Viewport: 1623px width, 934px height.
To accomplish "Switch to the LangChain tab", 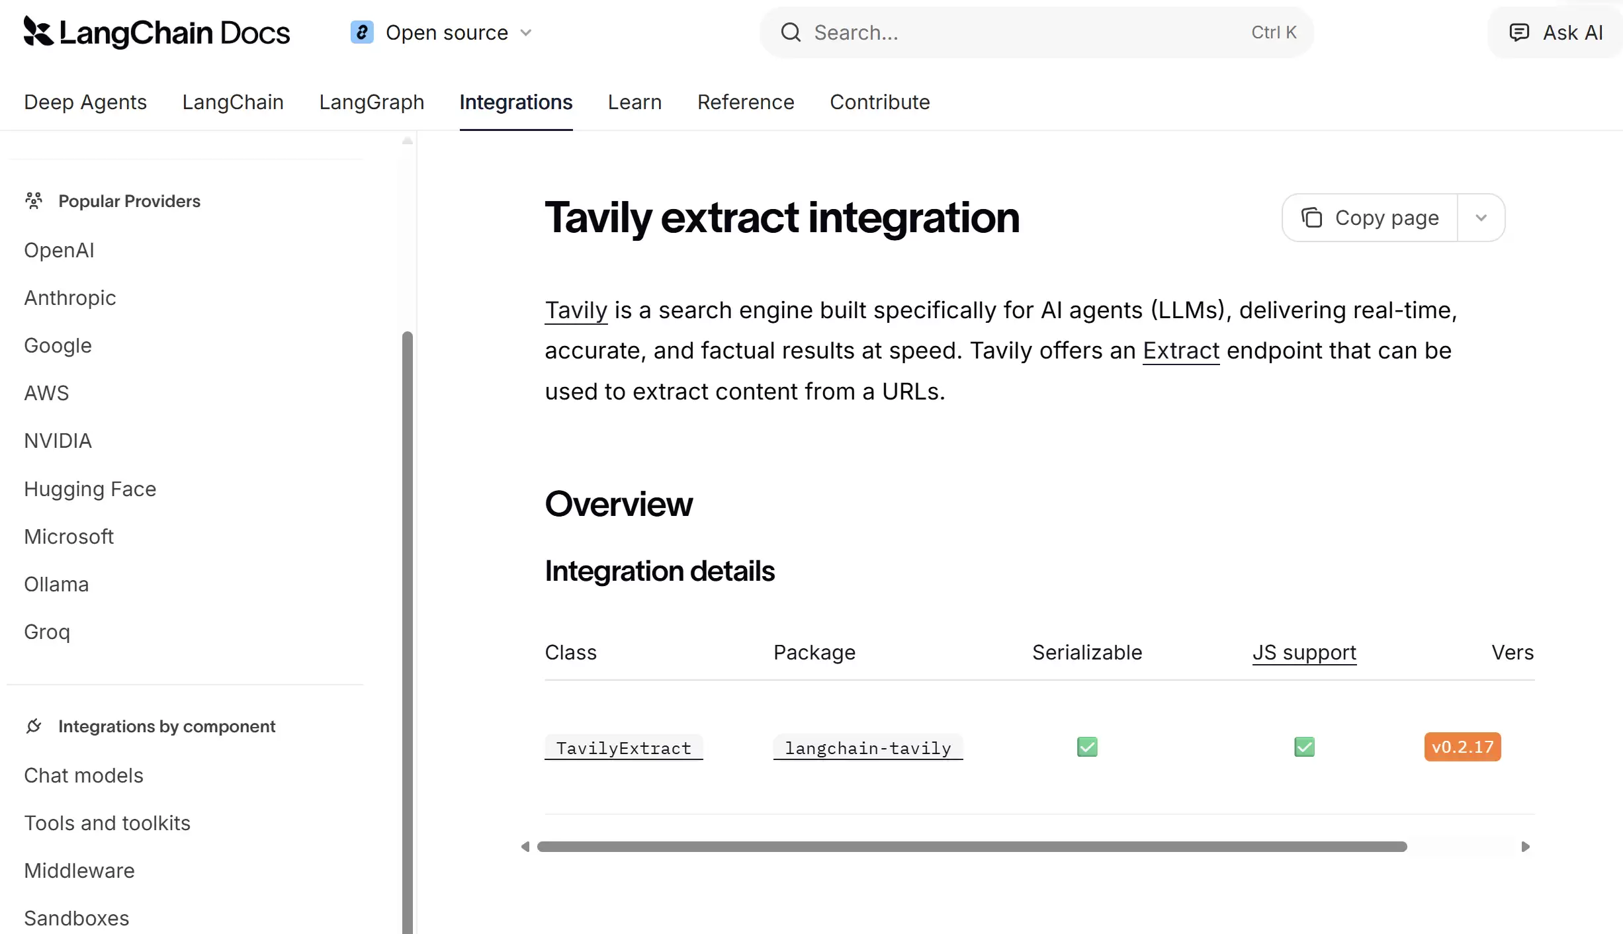I will coord(233,102).
